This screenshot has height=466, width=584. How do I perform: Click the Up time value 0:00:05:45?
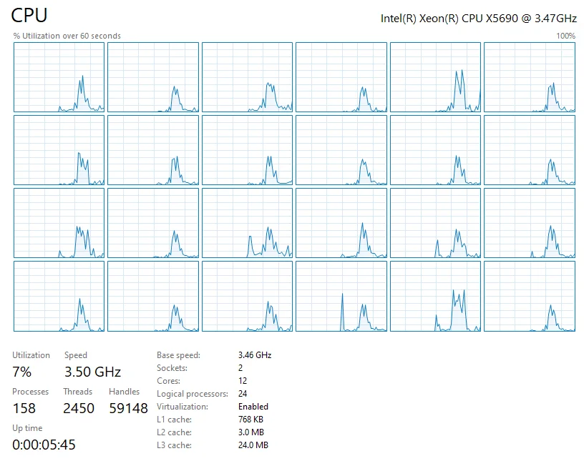tap(44, 445)
